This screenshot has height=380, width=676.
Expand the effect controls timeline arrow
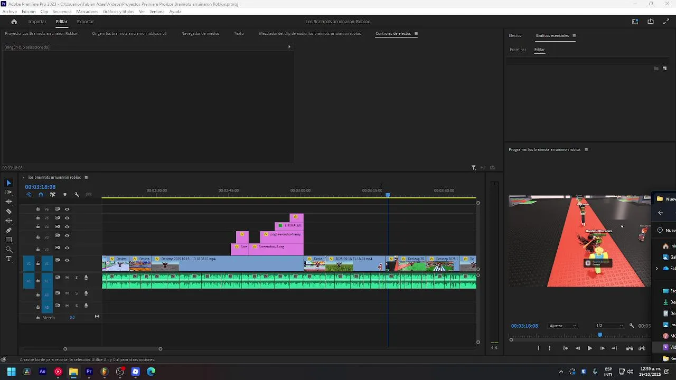pyautogui.click(x=289, y=47)
